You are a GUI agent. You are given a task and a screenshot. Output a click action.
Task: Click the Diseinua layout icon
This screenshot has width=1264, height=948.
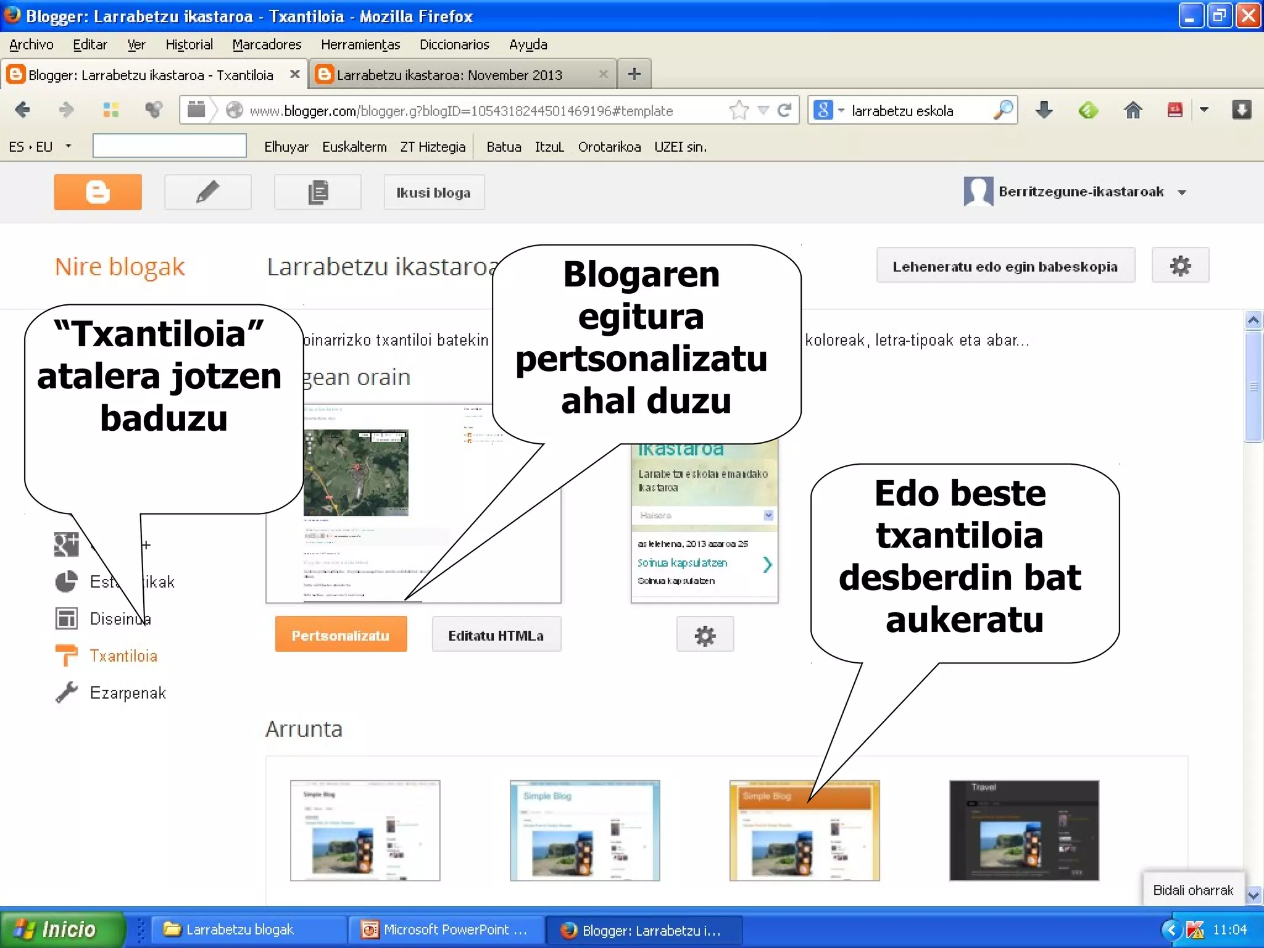tap(67, 618)
